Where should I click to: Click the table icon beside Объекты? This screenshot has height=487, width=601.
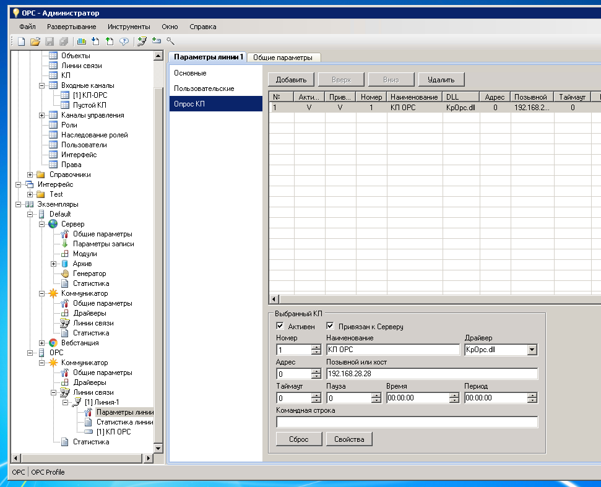pos(53,56)
